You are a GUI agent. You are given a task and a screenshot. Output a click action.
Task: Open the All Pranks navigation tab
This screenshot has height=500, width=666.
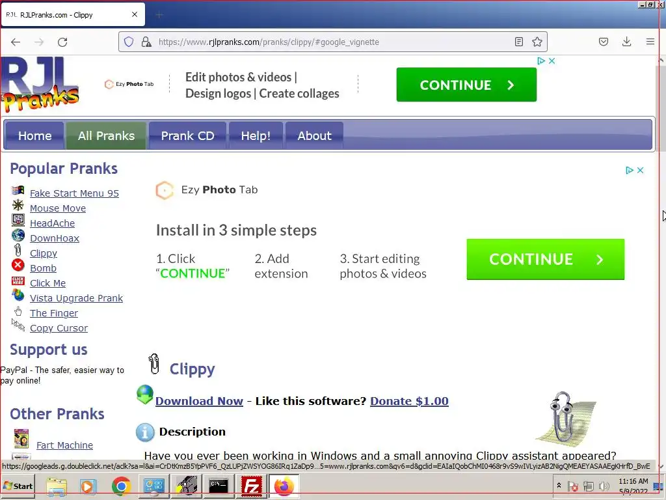coord(106,135)
